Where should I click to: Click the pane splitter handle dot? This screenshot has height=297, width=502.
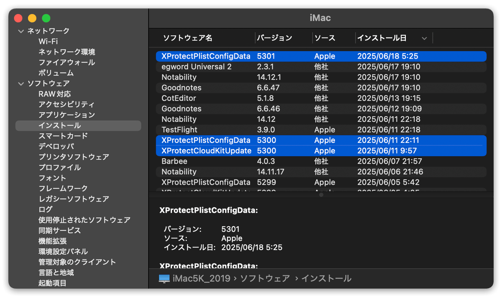point(321,195)
